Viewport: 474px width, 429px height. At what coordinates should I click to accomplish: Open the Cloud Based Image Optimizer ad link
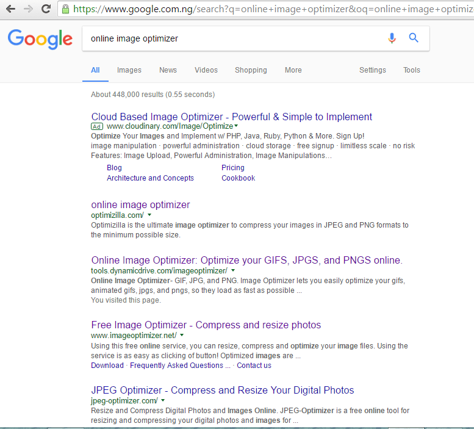click(x=232, y=117)
